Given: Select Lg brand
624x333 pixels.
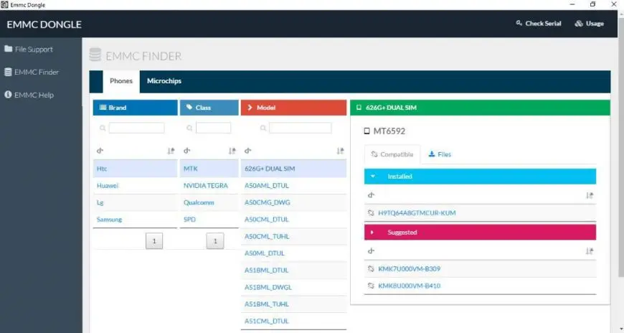Looking at the screenshot, I should [x=135, y=202].
